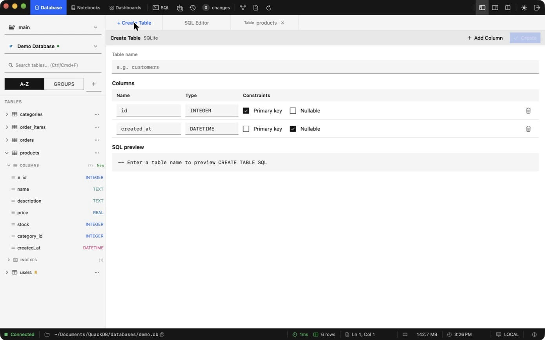Open more options for users table

[97, 273]
